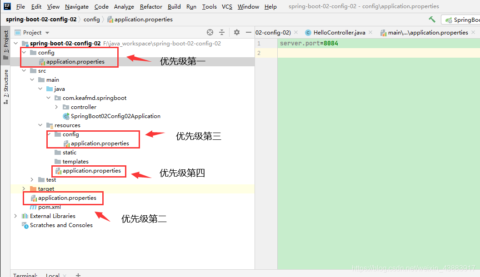
Task: Hide the Project panel with minus icon
Action: (x=249, y=32)
